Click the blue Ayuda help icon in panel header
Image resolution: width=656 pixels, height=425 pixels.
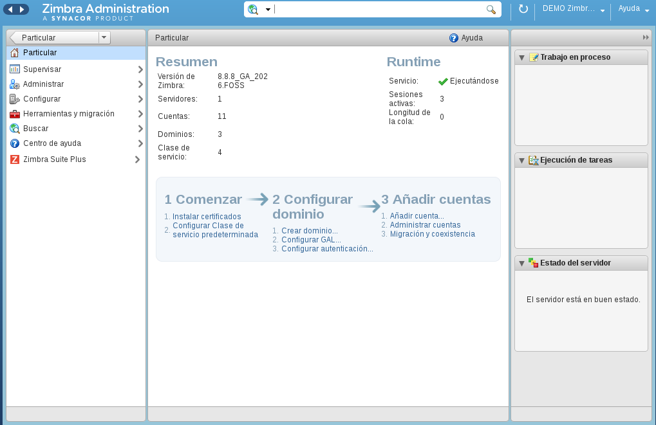(x=453, y=38)
